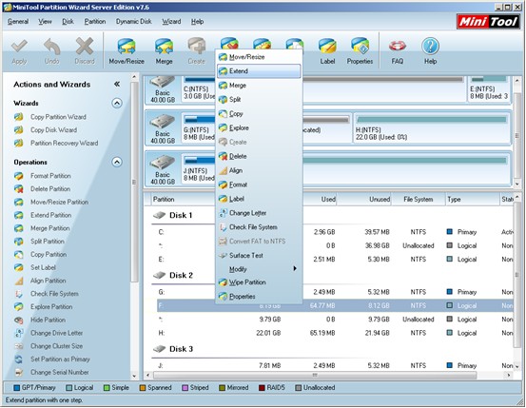Click the Apply toolbar button
The height and width of the screenshot is (408, 526).
19,51
